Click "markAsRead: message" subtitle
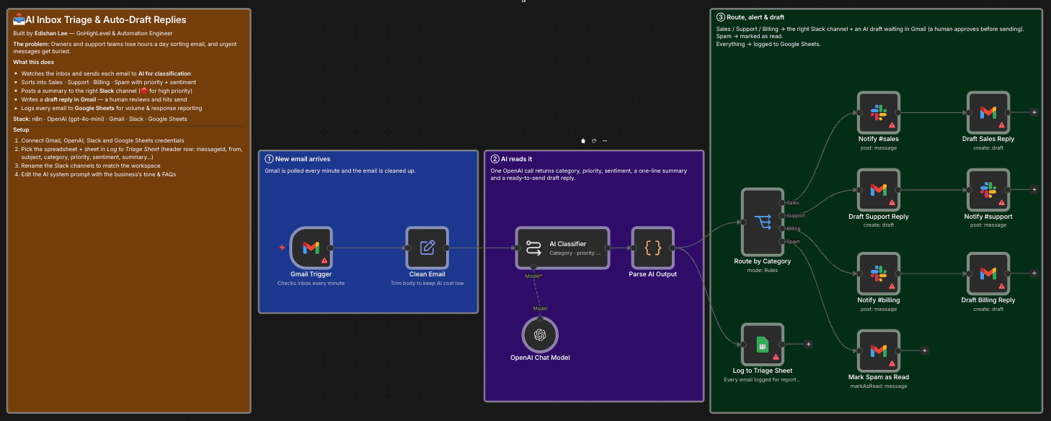Image resolution: width=1051 pixels, height=421 pixels. coord(878,386)
